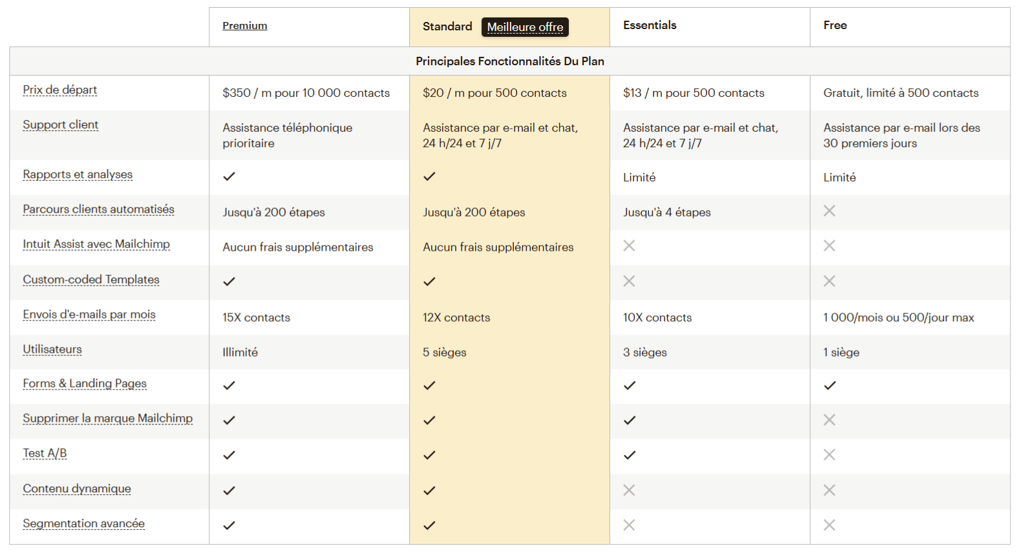
Task: Click the Forms & Landing Pages link
Action: pyautogui.click(x=85, y=384)
